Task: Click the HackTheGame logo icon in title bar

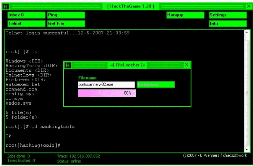Action: 6,6
